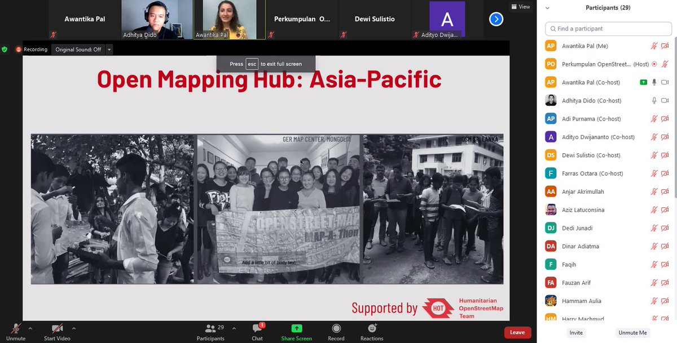
Task: Select the Perkumpulan O... thumbnail tile
Action: pyautogui.click(x=302, y=20)
